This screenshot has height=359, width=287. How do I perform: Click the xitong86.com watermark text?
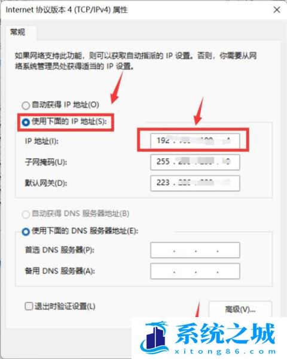click(225, 351)
